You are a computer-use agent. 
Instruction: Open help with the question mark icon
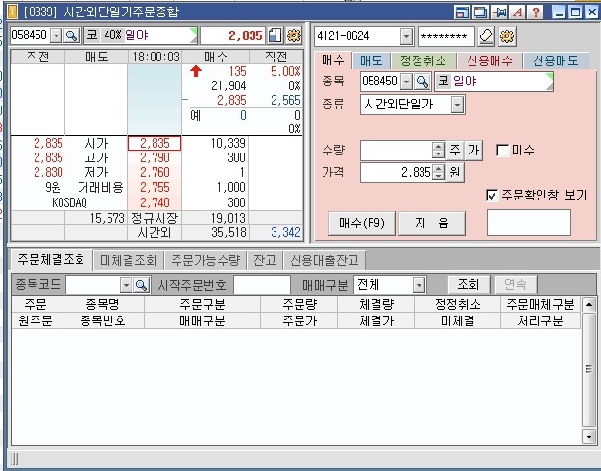coord(536,12)
